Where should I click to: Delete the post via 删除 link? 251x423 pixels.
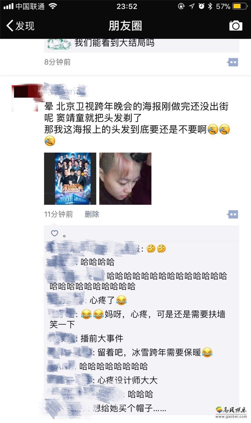coord(92,214)
